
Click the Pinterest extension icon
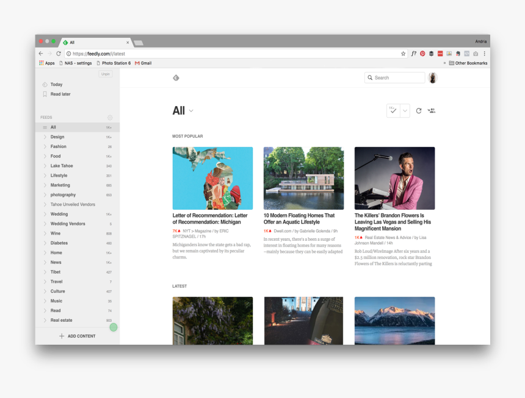click(422, 54)
